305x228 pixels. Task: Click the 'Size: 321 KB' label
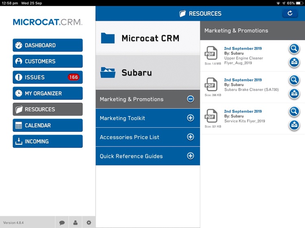[213, 127]
